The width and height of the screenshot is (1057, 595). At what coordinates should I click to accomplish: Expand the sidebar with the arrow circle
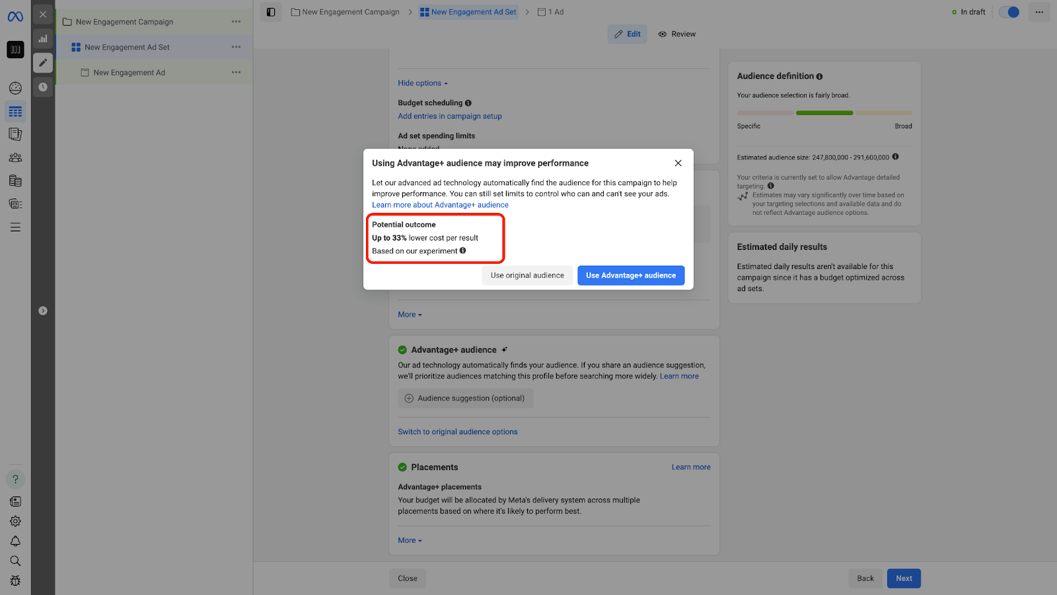(x=43, y=311)
